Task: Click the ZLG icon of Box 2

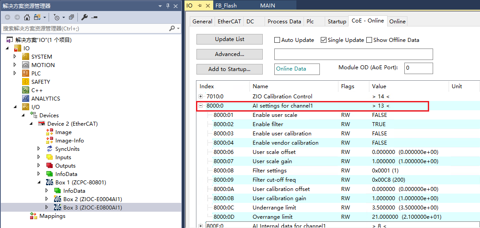Action: 57,199
